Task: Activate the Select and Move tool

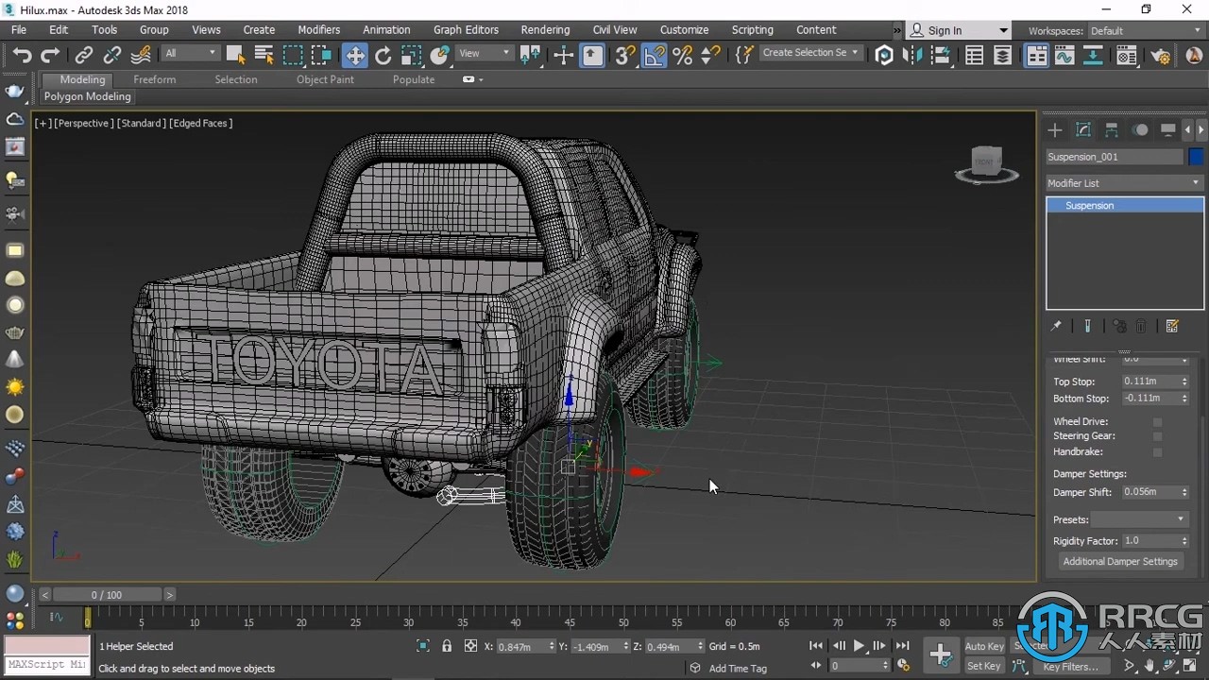Action: 354,55
